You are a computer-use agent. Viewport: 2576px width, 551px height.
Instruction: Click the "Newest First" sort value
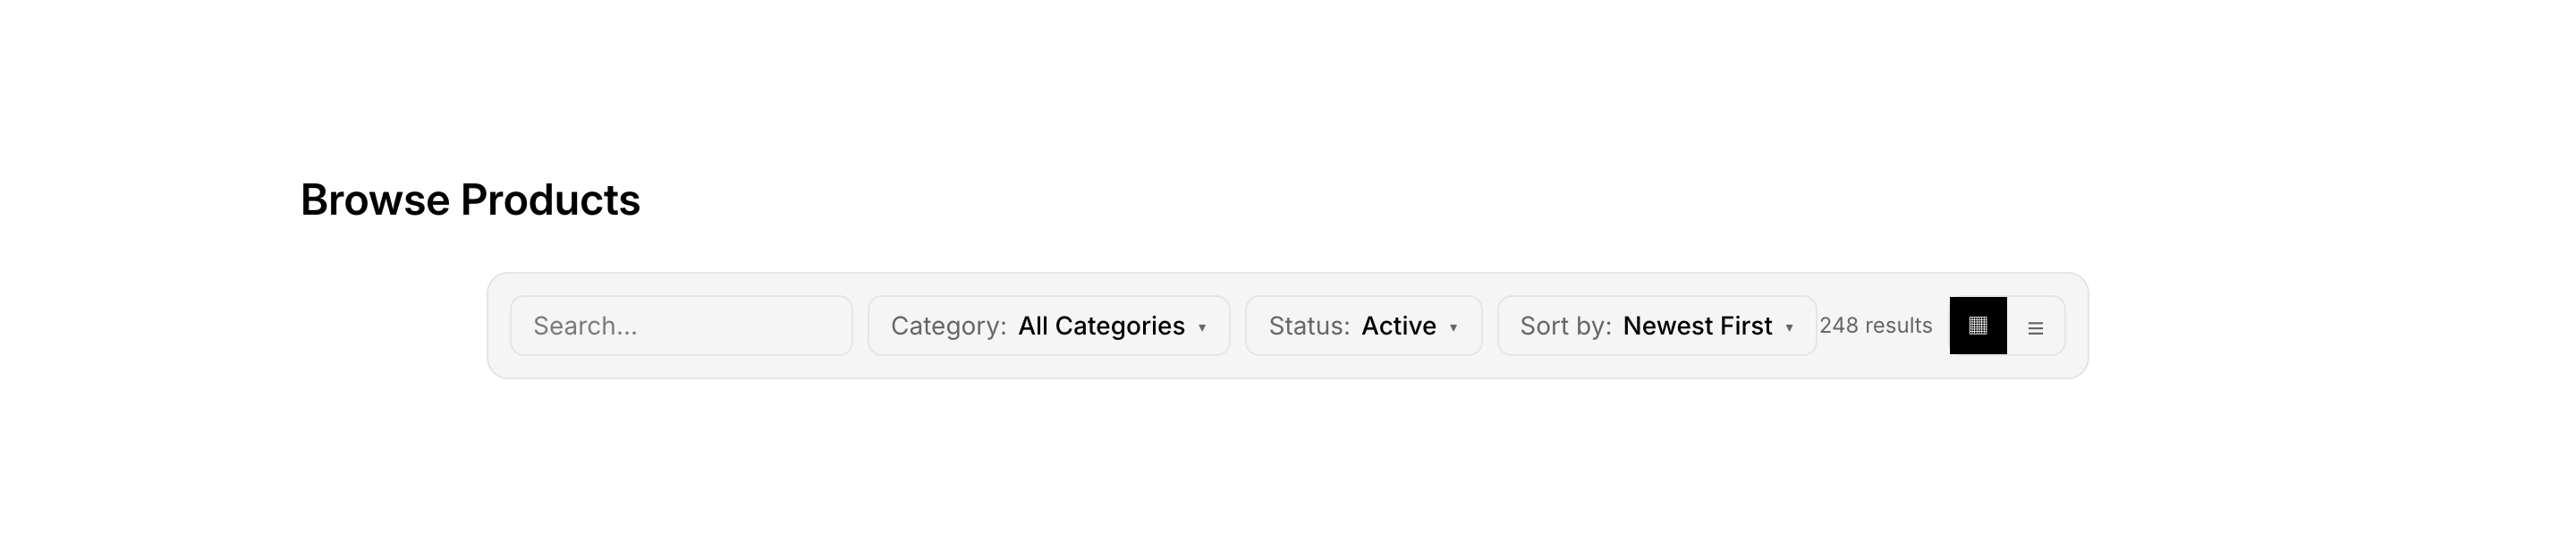point(1697,326)
